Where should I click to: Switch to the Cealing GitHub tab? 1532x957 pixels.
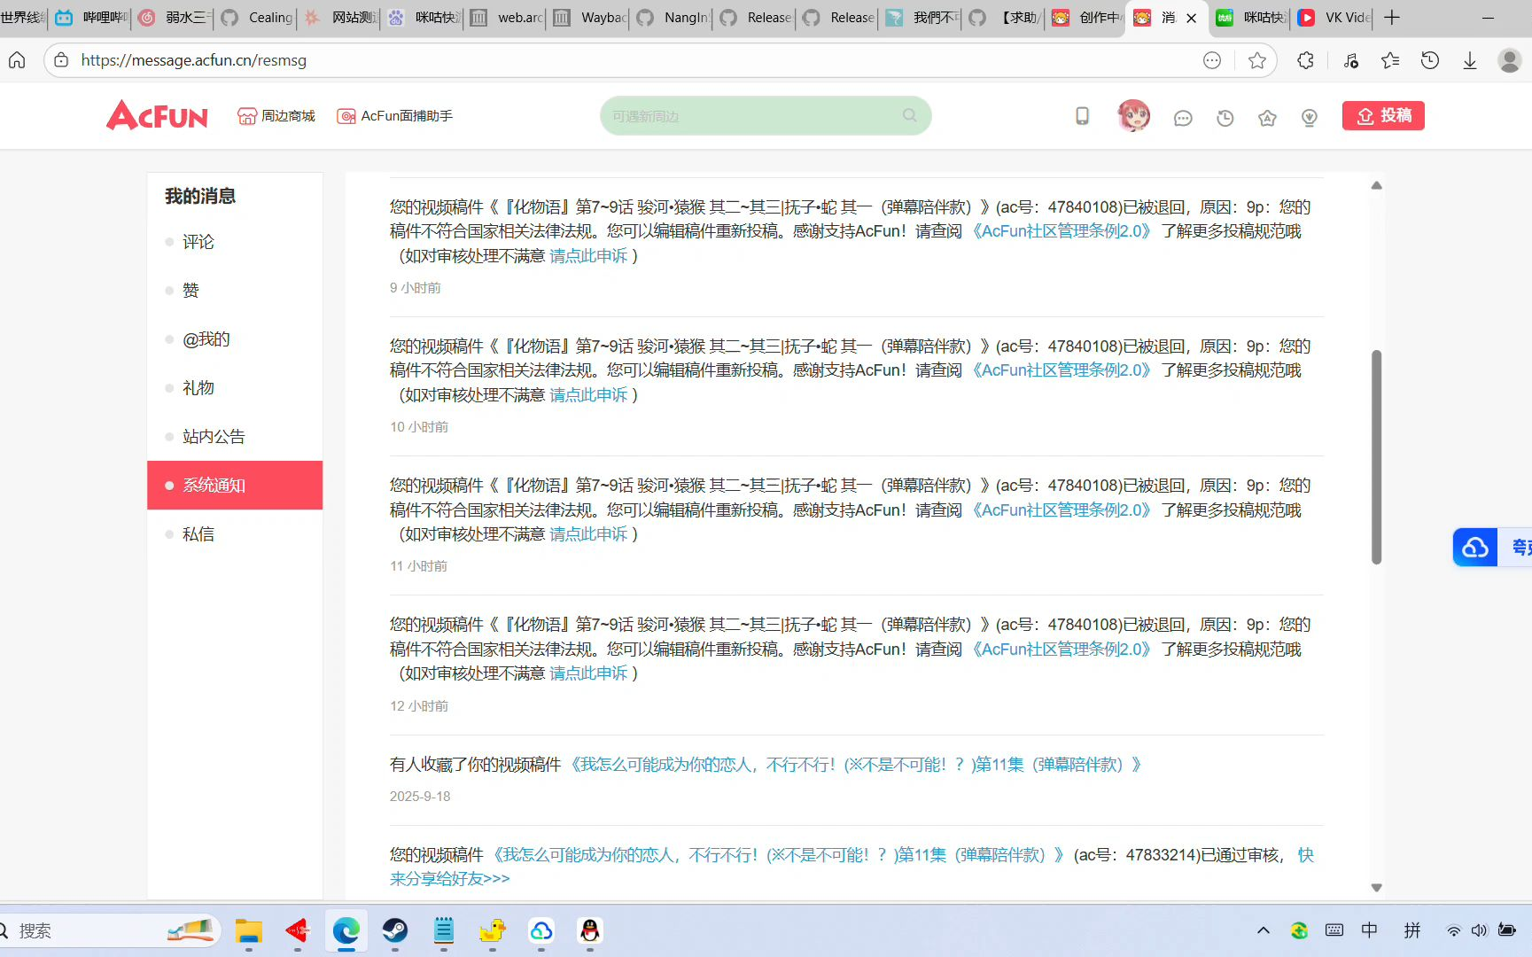point(257,18)
